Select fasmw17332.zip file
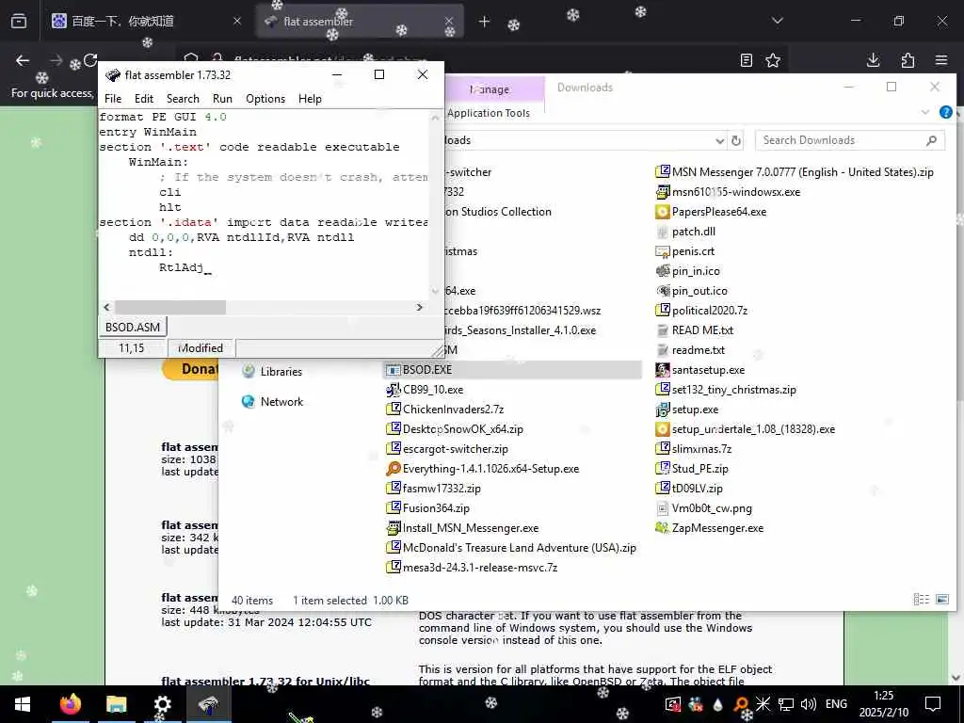This screenshot has width=964, height=723. 433,489
